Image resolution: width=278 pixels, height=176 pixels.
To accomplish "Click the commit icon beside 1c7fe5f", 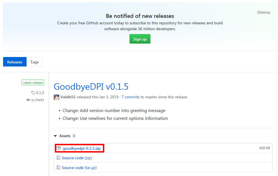I will tap(28, 100).
